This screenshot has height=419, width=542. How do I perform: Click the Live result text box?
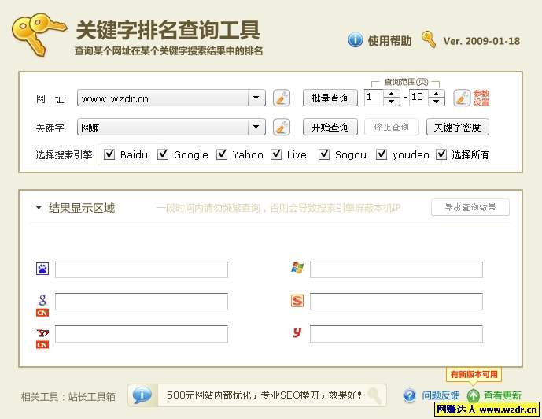pos(396,269)
